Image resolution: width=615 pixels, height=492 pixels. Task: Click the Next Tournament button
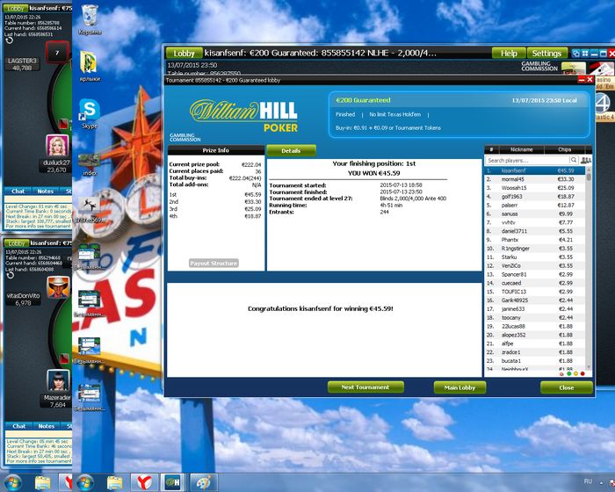pyautogui.click(x=365, y=387)
